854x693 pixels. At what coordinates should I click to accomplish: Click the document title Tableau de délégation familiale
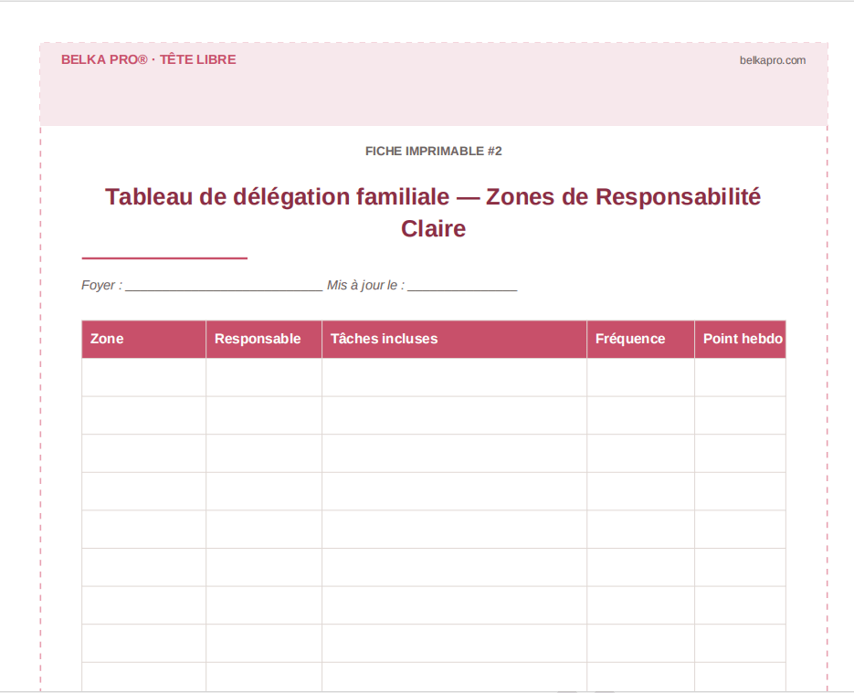coord(434,195)
